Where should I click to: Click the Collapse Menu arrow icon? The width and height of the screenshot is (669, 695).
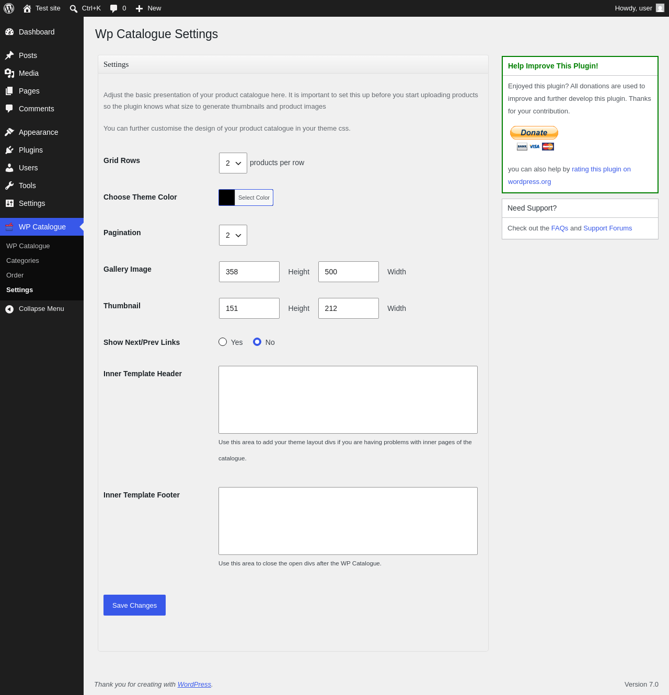tap(9, 309)
